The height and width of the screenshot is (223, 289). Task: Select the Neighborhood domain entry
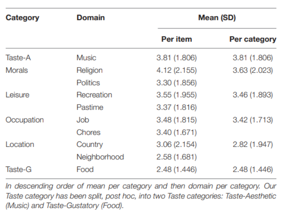(100, 157)
